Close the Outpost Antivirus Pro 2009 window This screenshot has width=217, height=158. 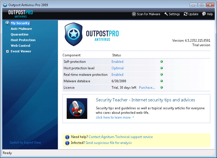pos(210,5)
